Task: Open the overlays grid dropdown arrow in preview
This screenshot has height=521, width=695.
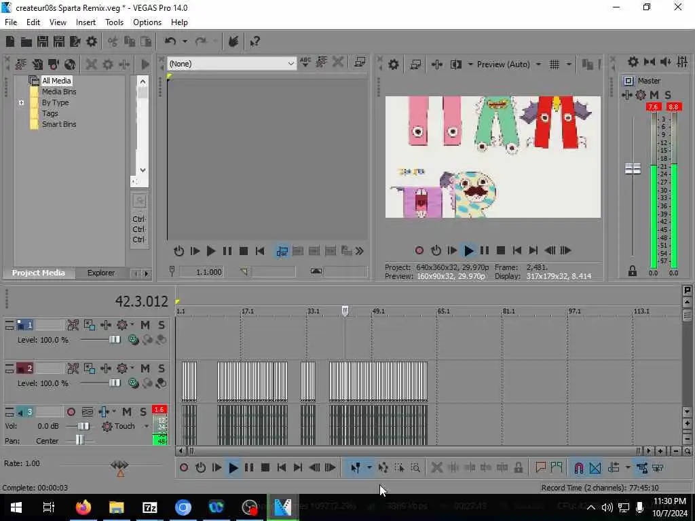Action: pyautogui.click(x=569, y=64)
